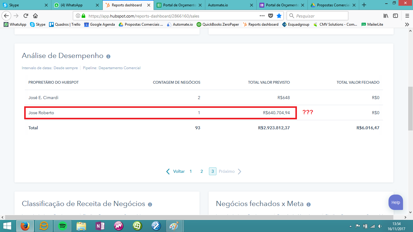Open the volume control from the tray

(x=379, y=226)
